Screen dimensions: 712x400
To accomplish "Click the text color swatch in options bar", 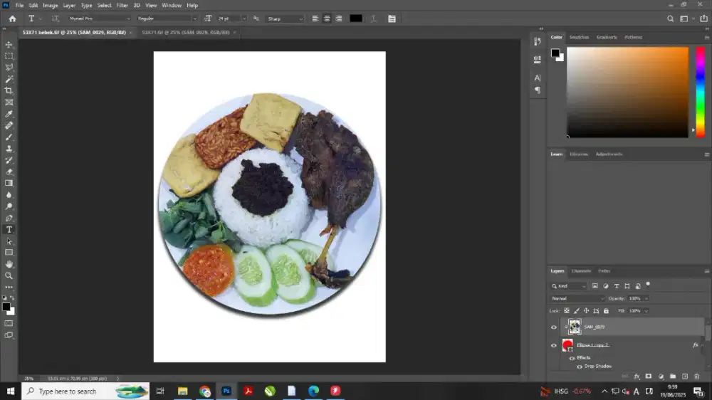I will pos(356,19).
